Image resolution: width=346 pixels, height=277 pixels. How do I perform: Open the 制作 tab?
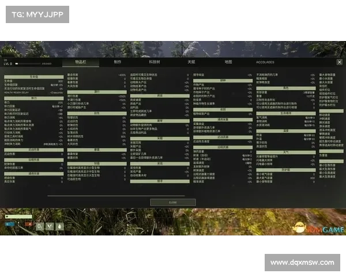coord(118,62)
